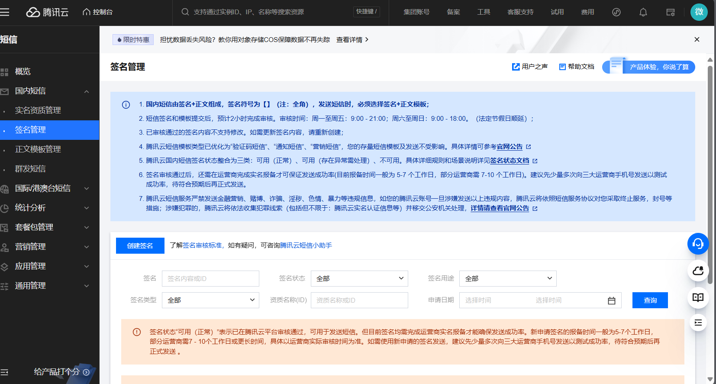Open the billing card icon in the top bar
Screen dimensions: 716x384
[671, 12]
